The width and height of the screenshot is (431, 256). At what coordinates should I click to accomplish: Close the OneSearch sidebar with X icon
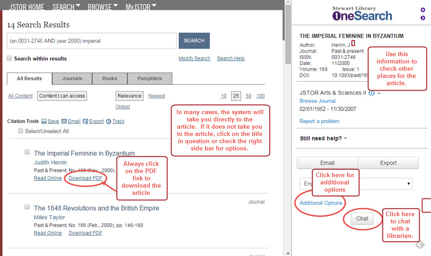point(423,10)
